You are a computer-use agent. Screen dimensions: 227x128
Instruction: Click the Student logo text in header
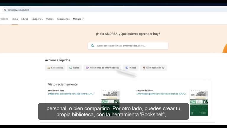(x=4, y=19)
